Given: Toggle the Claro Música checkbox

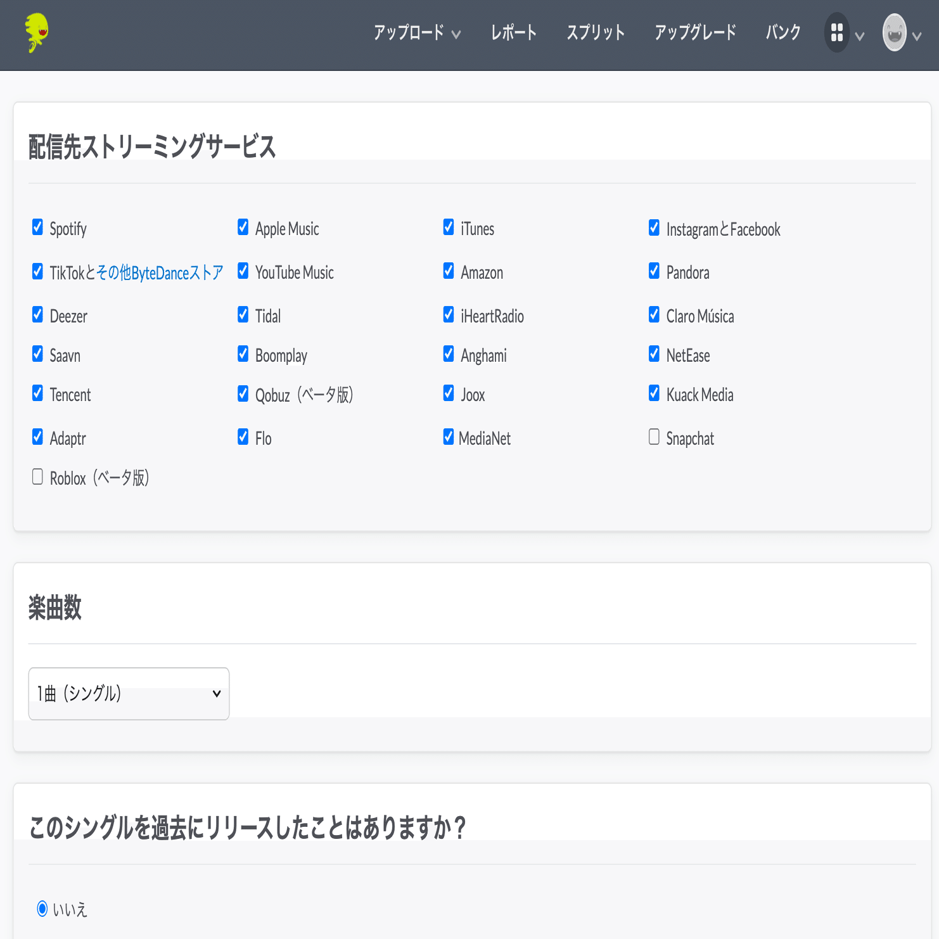Looking at the screenshot, I should pos(654,314).
